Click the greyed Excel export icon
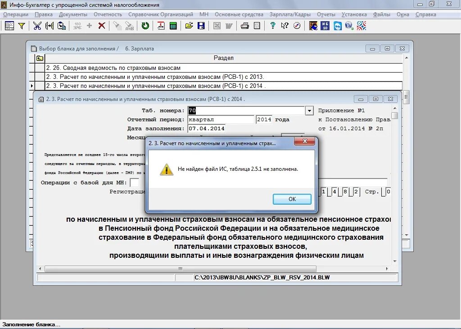The width and height of the screenshot is (461, 329). (217, 26)
